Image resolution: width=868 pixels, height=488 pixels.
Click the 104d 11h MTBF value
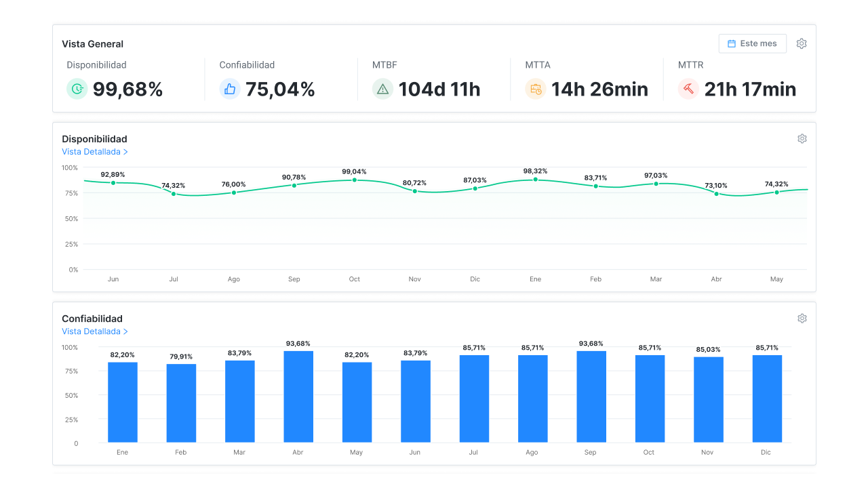coord(439,89)
